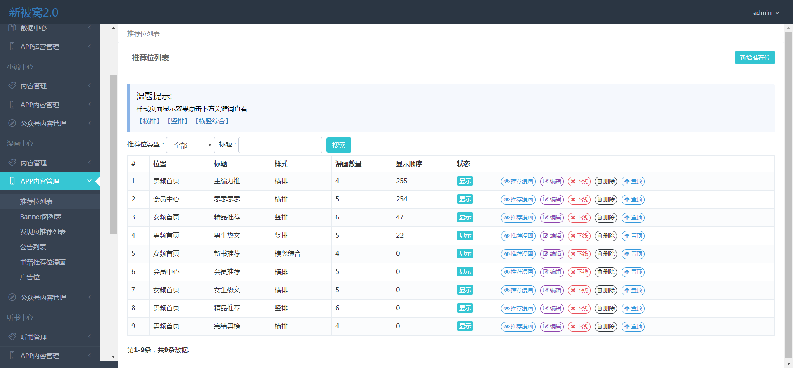Click the 编辑 pencil icon for row 2
This screenshot has height=368, width=793.
(x=546, y=200)
